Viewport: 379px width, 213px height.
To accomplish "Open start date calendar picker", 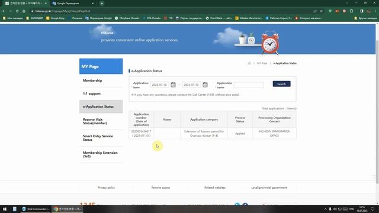I will coord(173,85).
